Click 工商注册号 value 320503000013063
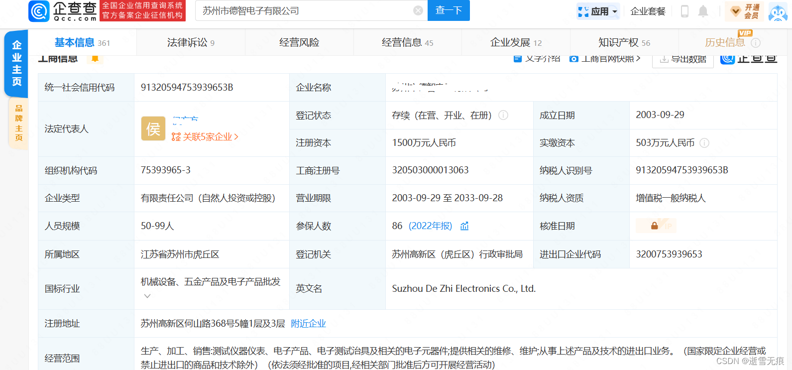The width and height of the screenshot is (792, 370). coord(431,170)
